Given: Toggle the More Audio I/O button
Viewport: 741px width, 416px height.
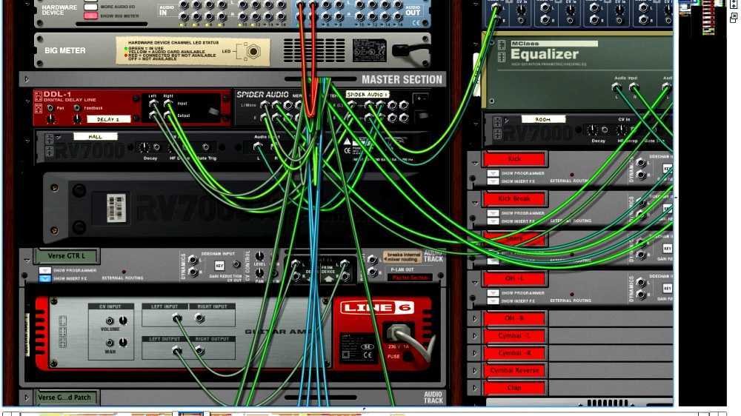Looking at the screenshot, I should (x=90, y=7).
